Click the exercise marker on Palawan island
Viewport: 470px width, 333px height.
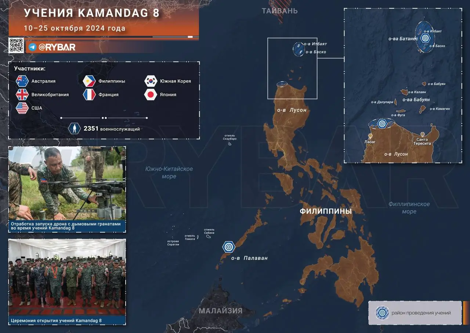tap(229, 247)
